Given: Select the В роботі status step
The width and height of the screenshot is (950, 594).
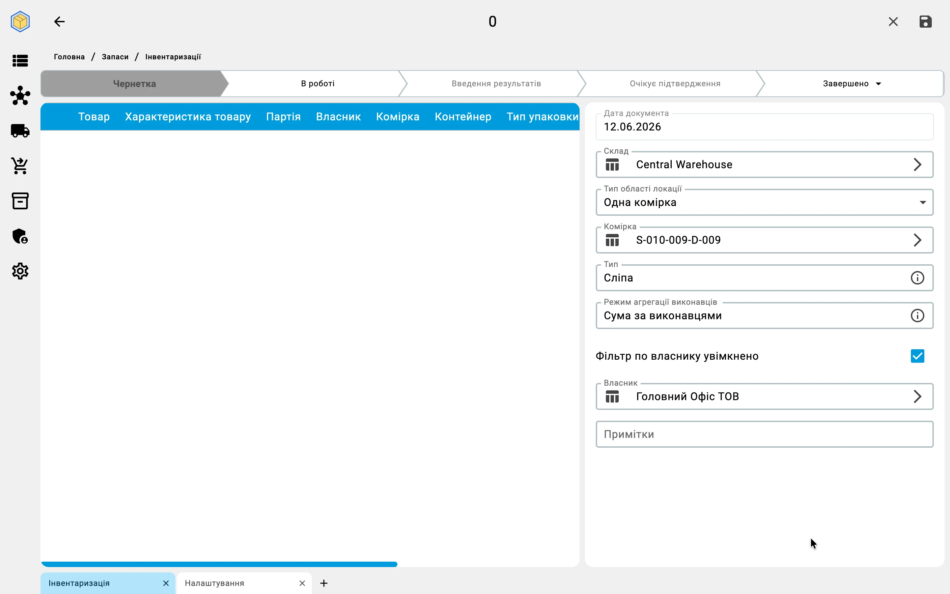Looking at the screenshot, I should pos(317,84).
